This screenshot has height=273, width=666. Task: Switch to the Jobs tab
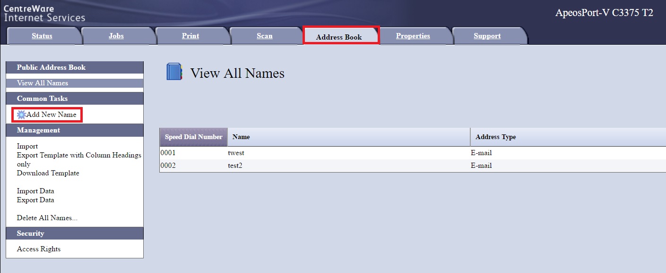point(116,36)
